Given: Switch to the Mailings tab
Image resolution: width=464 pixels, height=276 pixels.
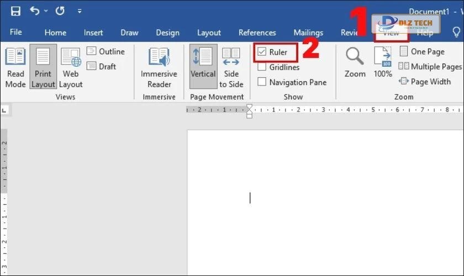Looking at the screenshot, I should 308,33.
